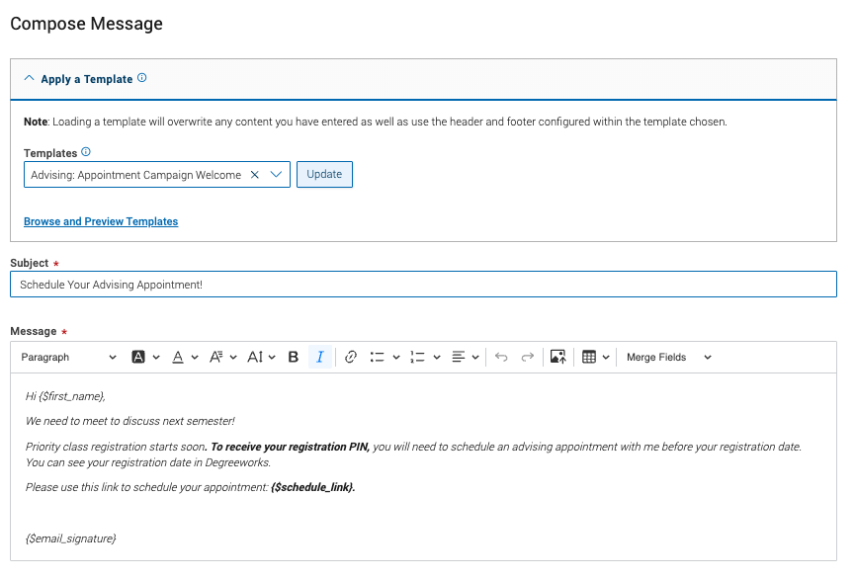The image size is (855, 579).
Task: Click the bold text 'To receive your registration PIN,'
Action: pos(290,447)
